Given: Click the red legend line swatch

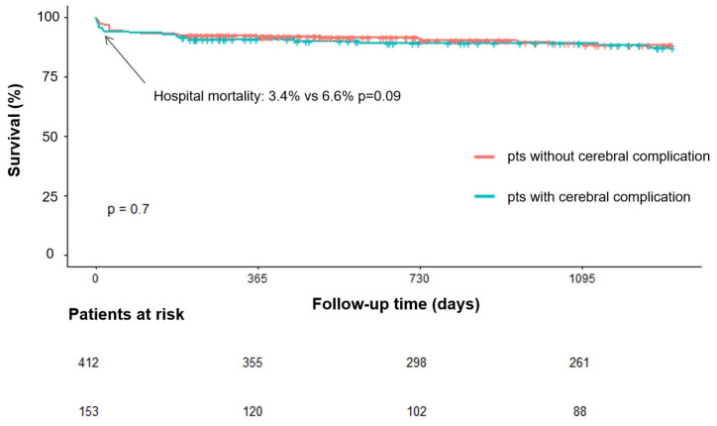Looking at the screenshot, I should [x=484, y=157].
